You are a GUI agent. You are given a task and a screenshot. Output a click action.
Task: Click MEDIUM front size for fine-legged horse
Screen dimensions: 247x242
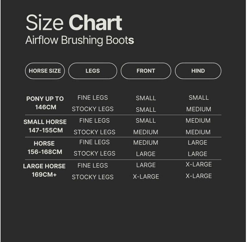(x=146, y=143)
